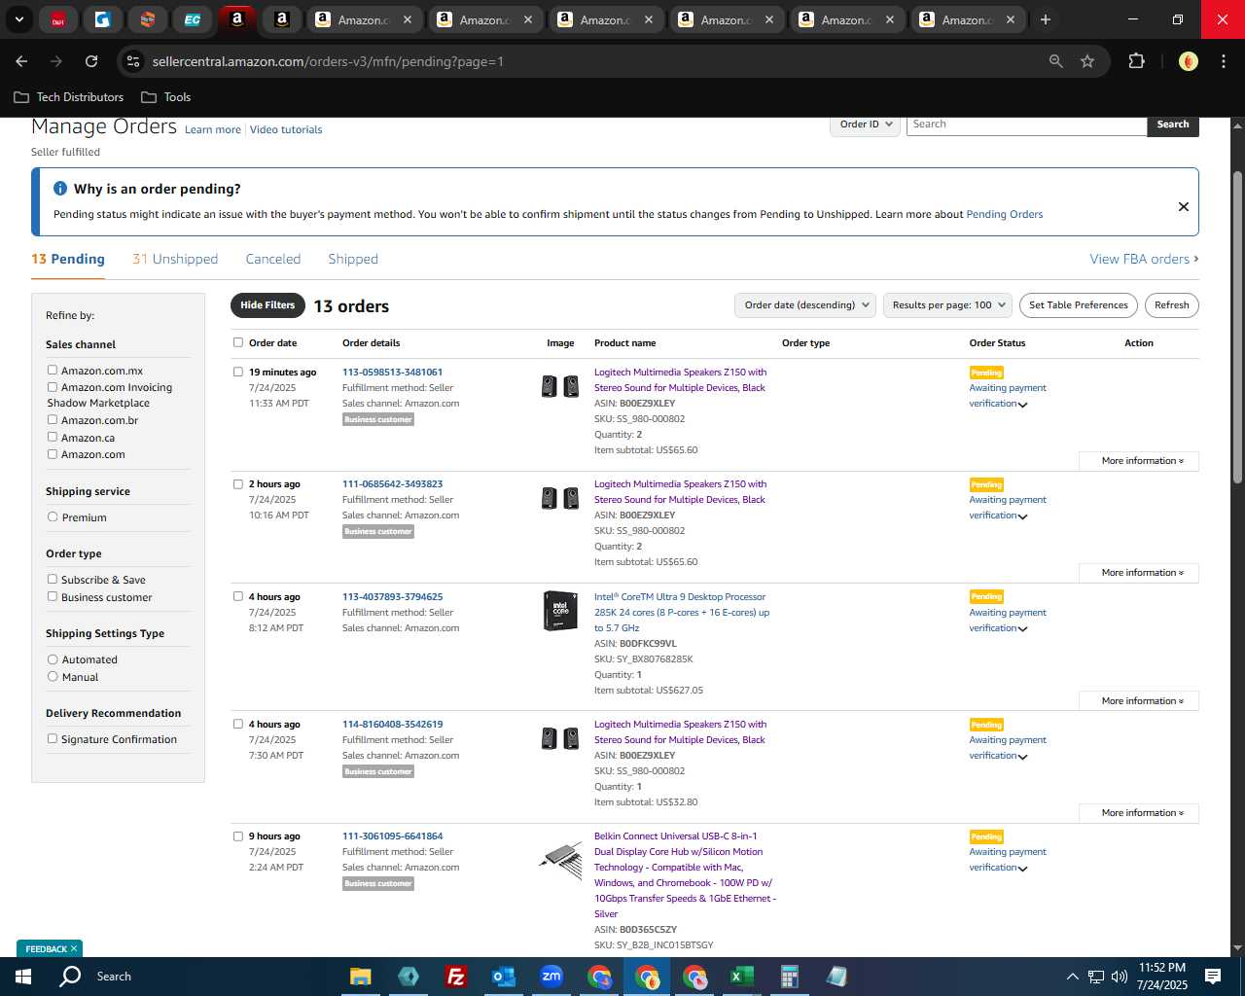
Task: Check the Amazon.ca sales channel
Action: 53,437
